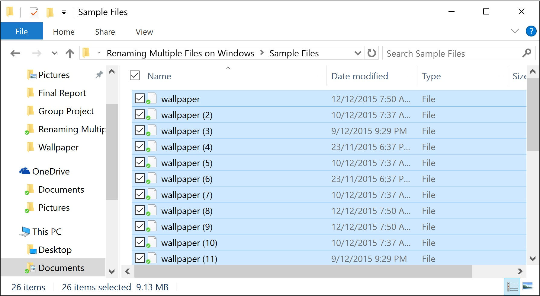Viewport: 540px width, 296px height.
Task: Switch to the View tab
Action: click(x=144, y=32)
